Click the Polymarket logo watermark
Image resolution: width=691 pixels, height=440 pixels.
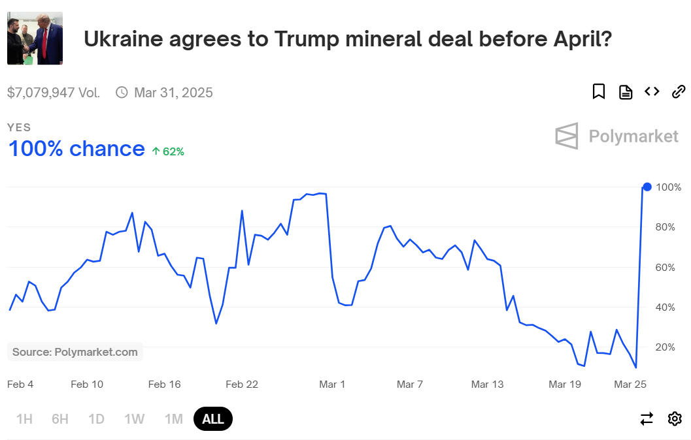[x=616, y=136]
